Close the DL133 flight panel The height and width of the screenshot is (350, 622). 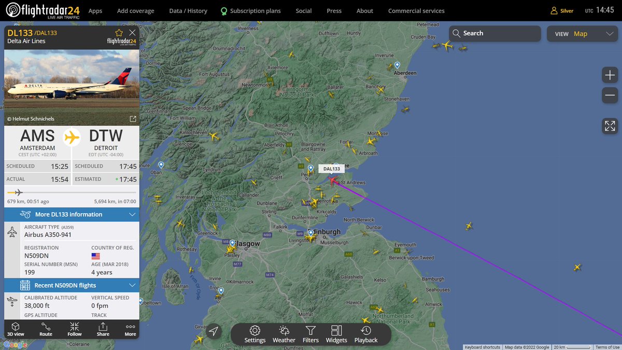click(132, 33)
